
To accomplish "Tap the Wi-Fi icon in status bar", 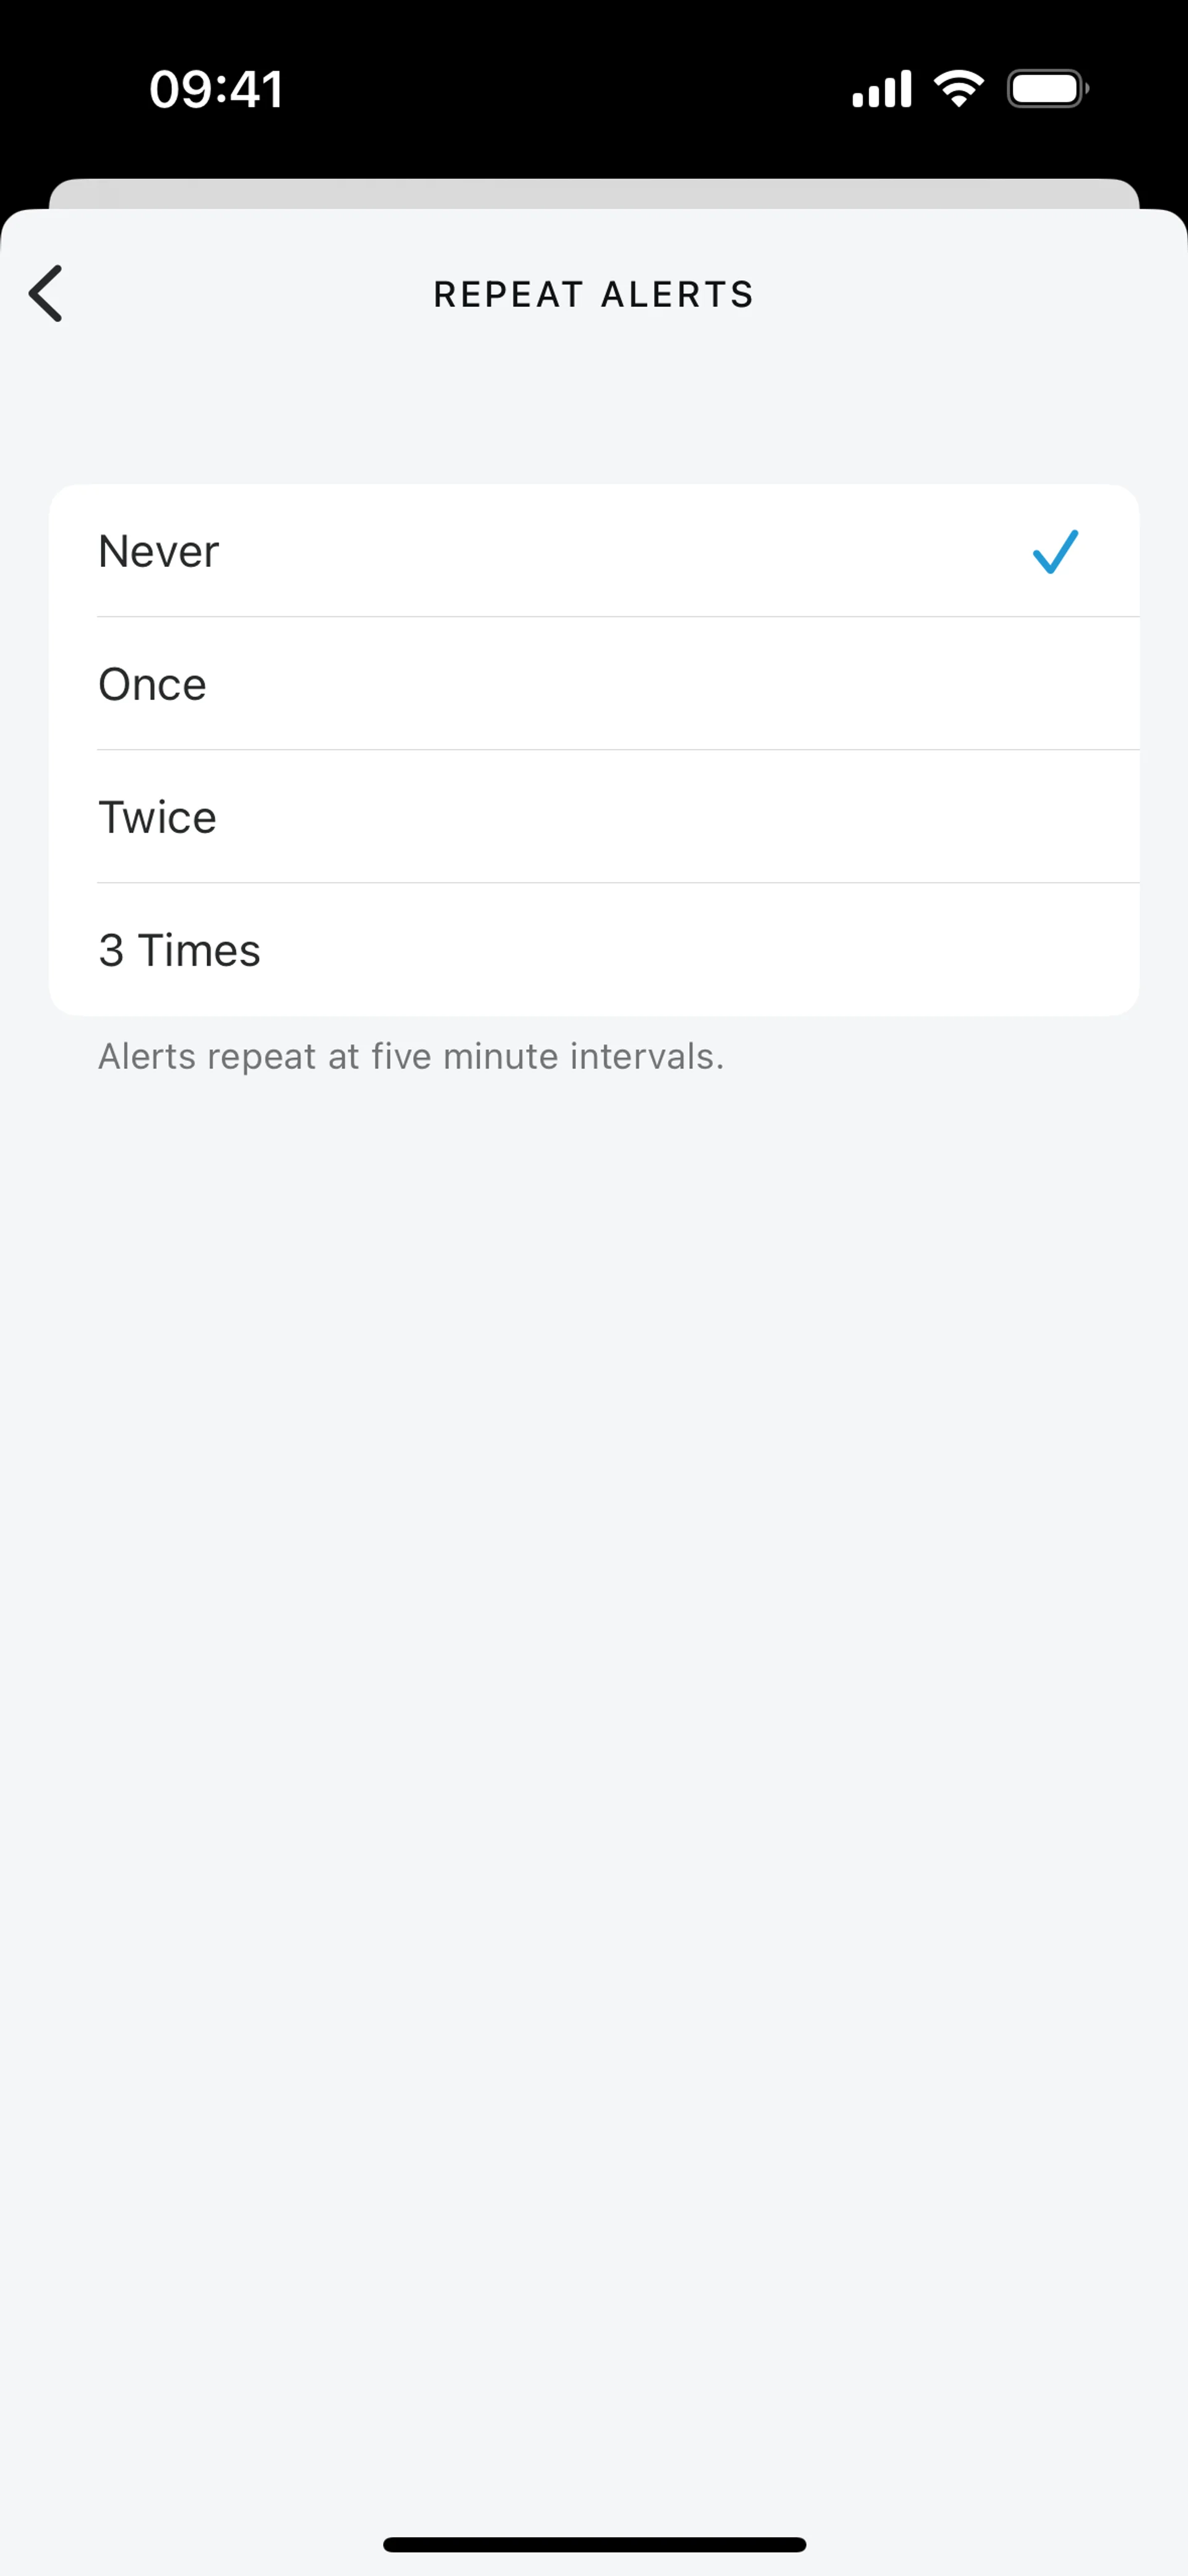I will pyautogui.click(x=958, y=89).
